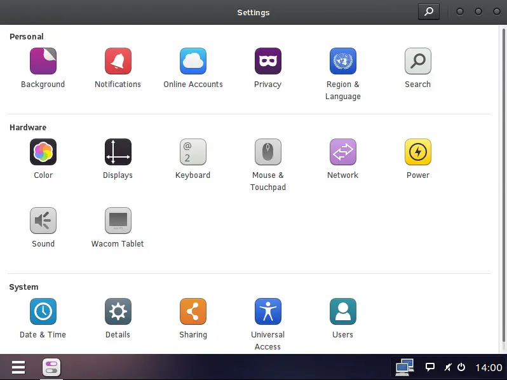This screenshot has width=507, height=380.
Task: Open the Search settings panel
Action: click(x=417, y=62)
